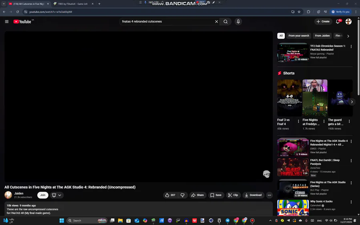Open the Chrome three-dot menu
Screen dimensions: 360x225
(x=356, y=12)
